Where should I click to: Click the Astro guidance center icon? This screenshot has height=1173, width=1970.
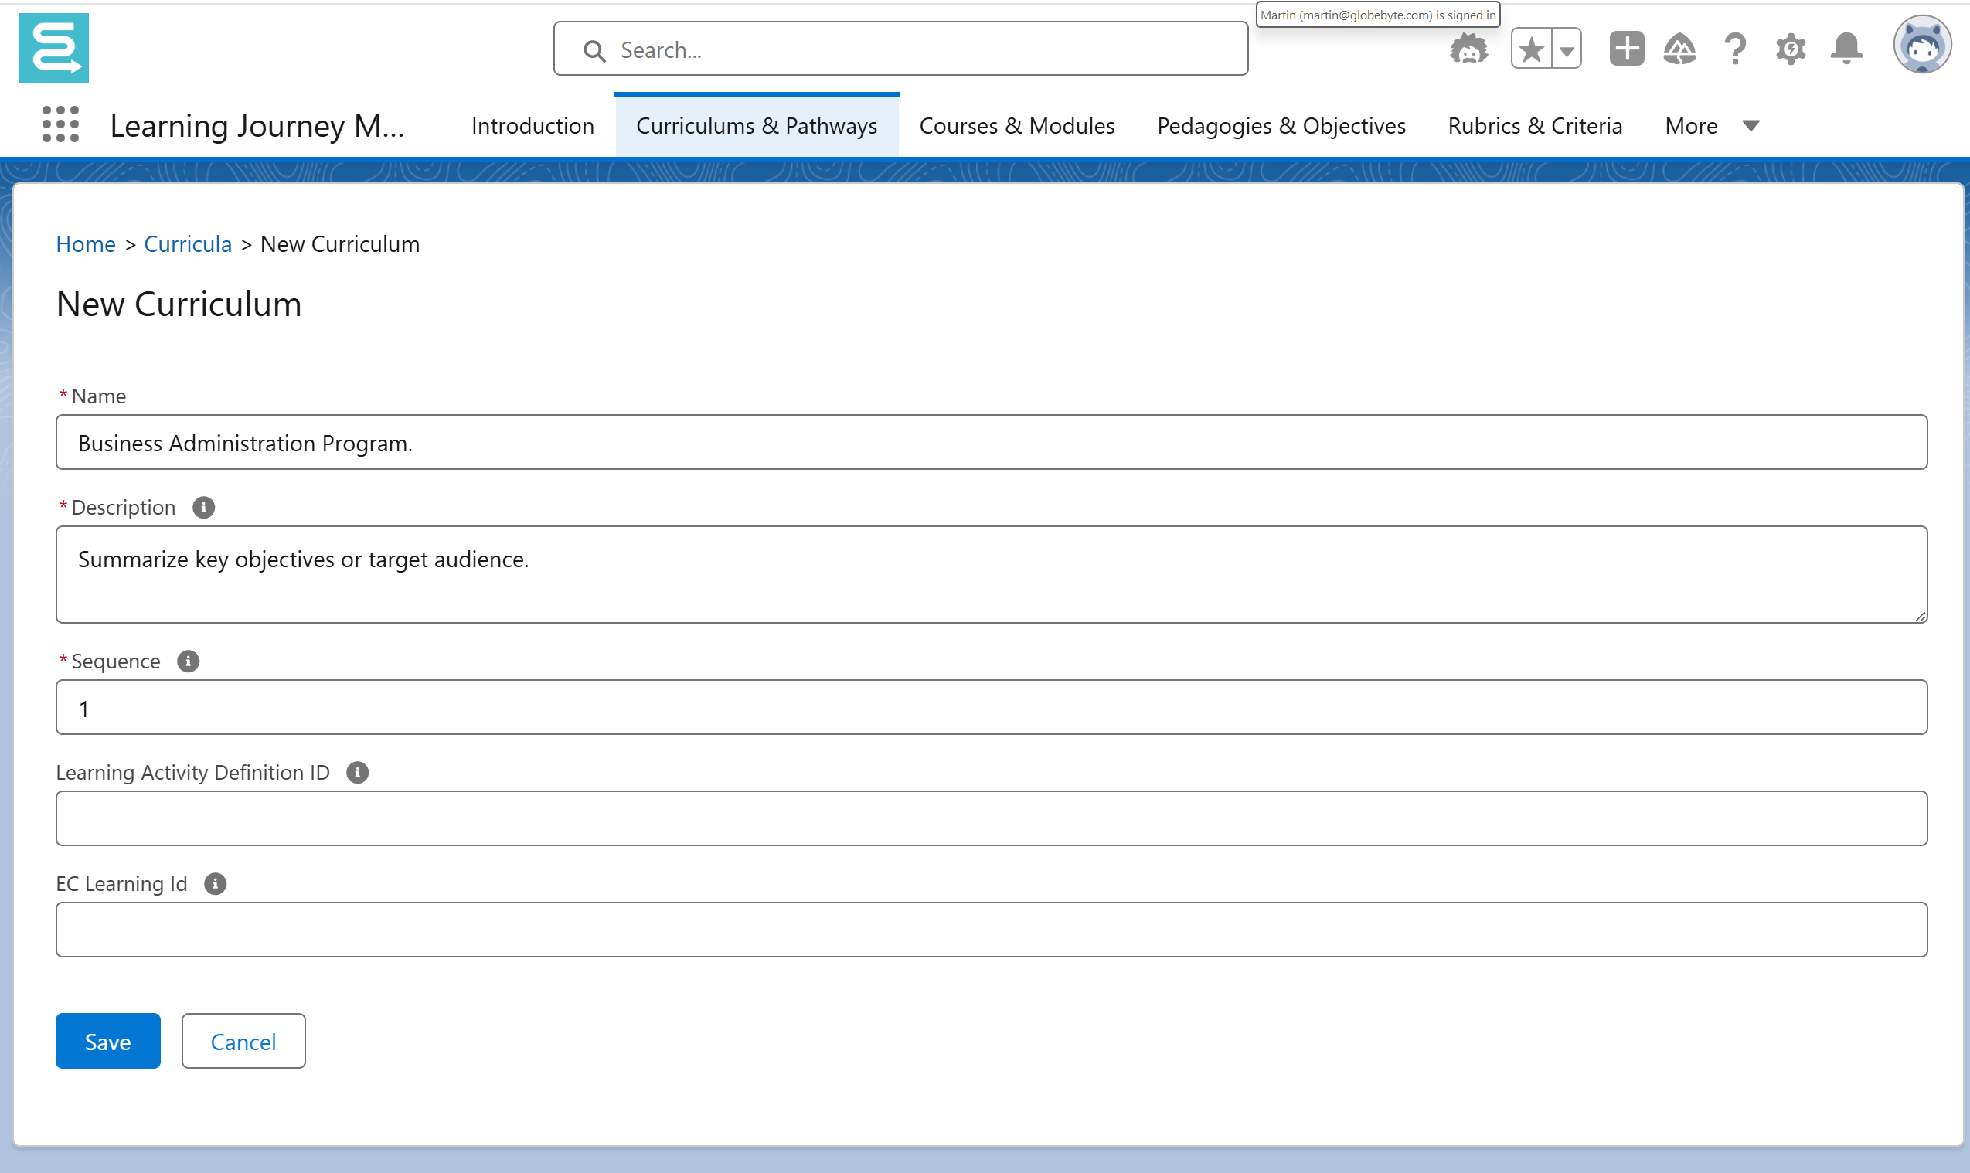1468,49
